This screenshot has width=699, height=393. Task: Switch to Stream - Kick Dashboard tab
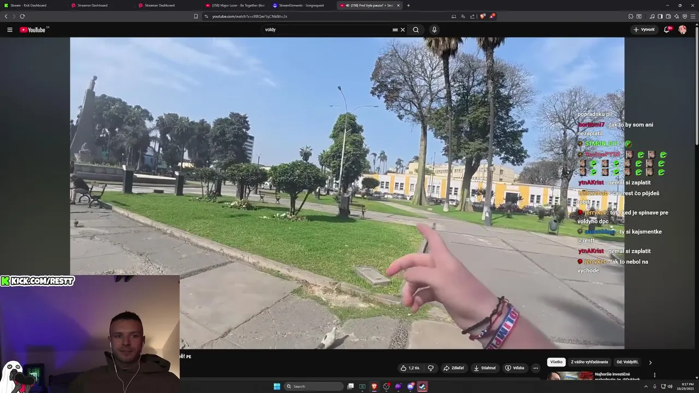click(33, 5)
